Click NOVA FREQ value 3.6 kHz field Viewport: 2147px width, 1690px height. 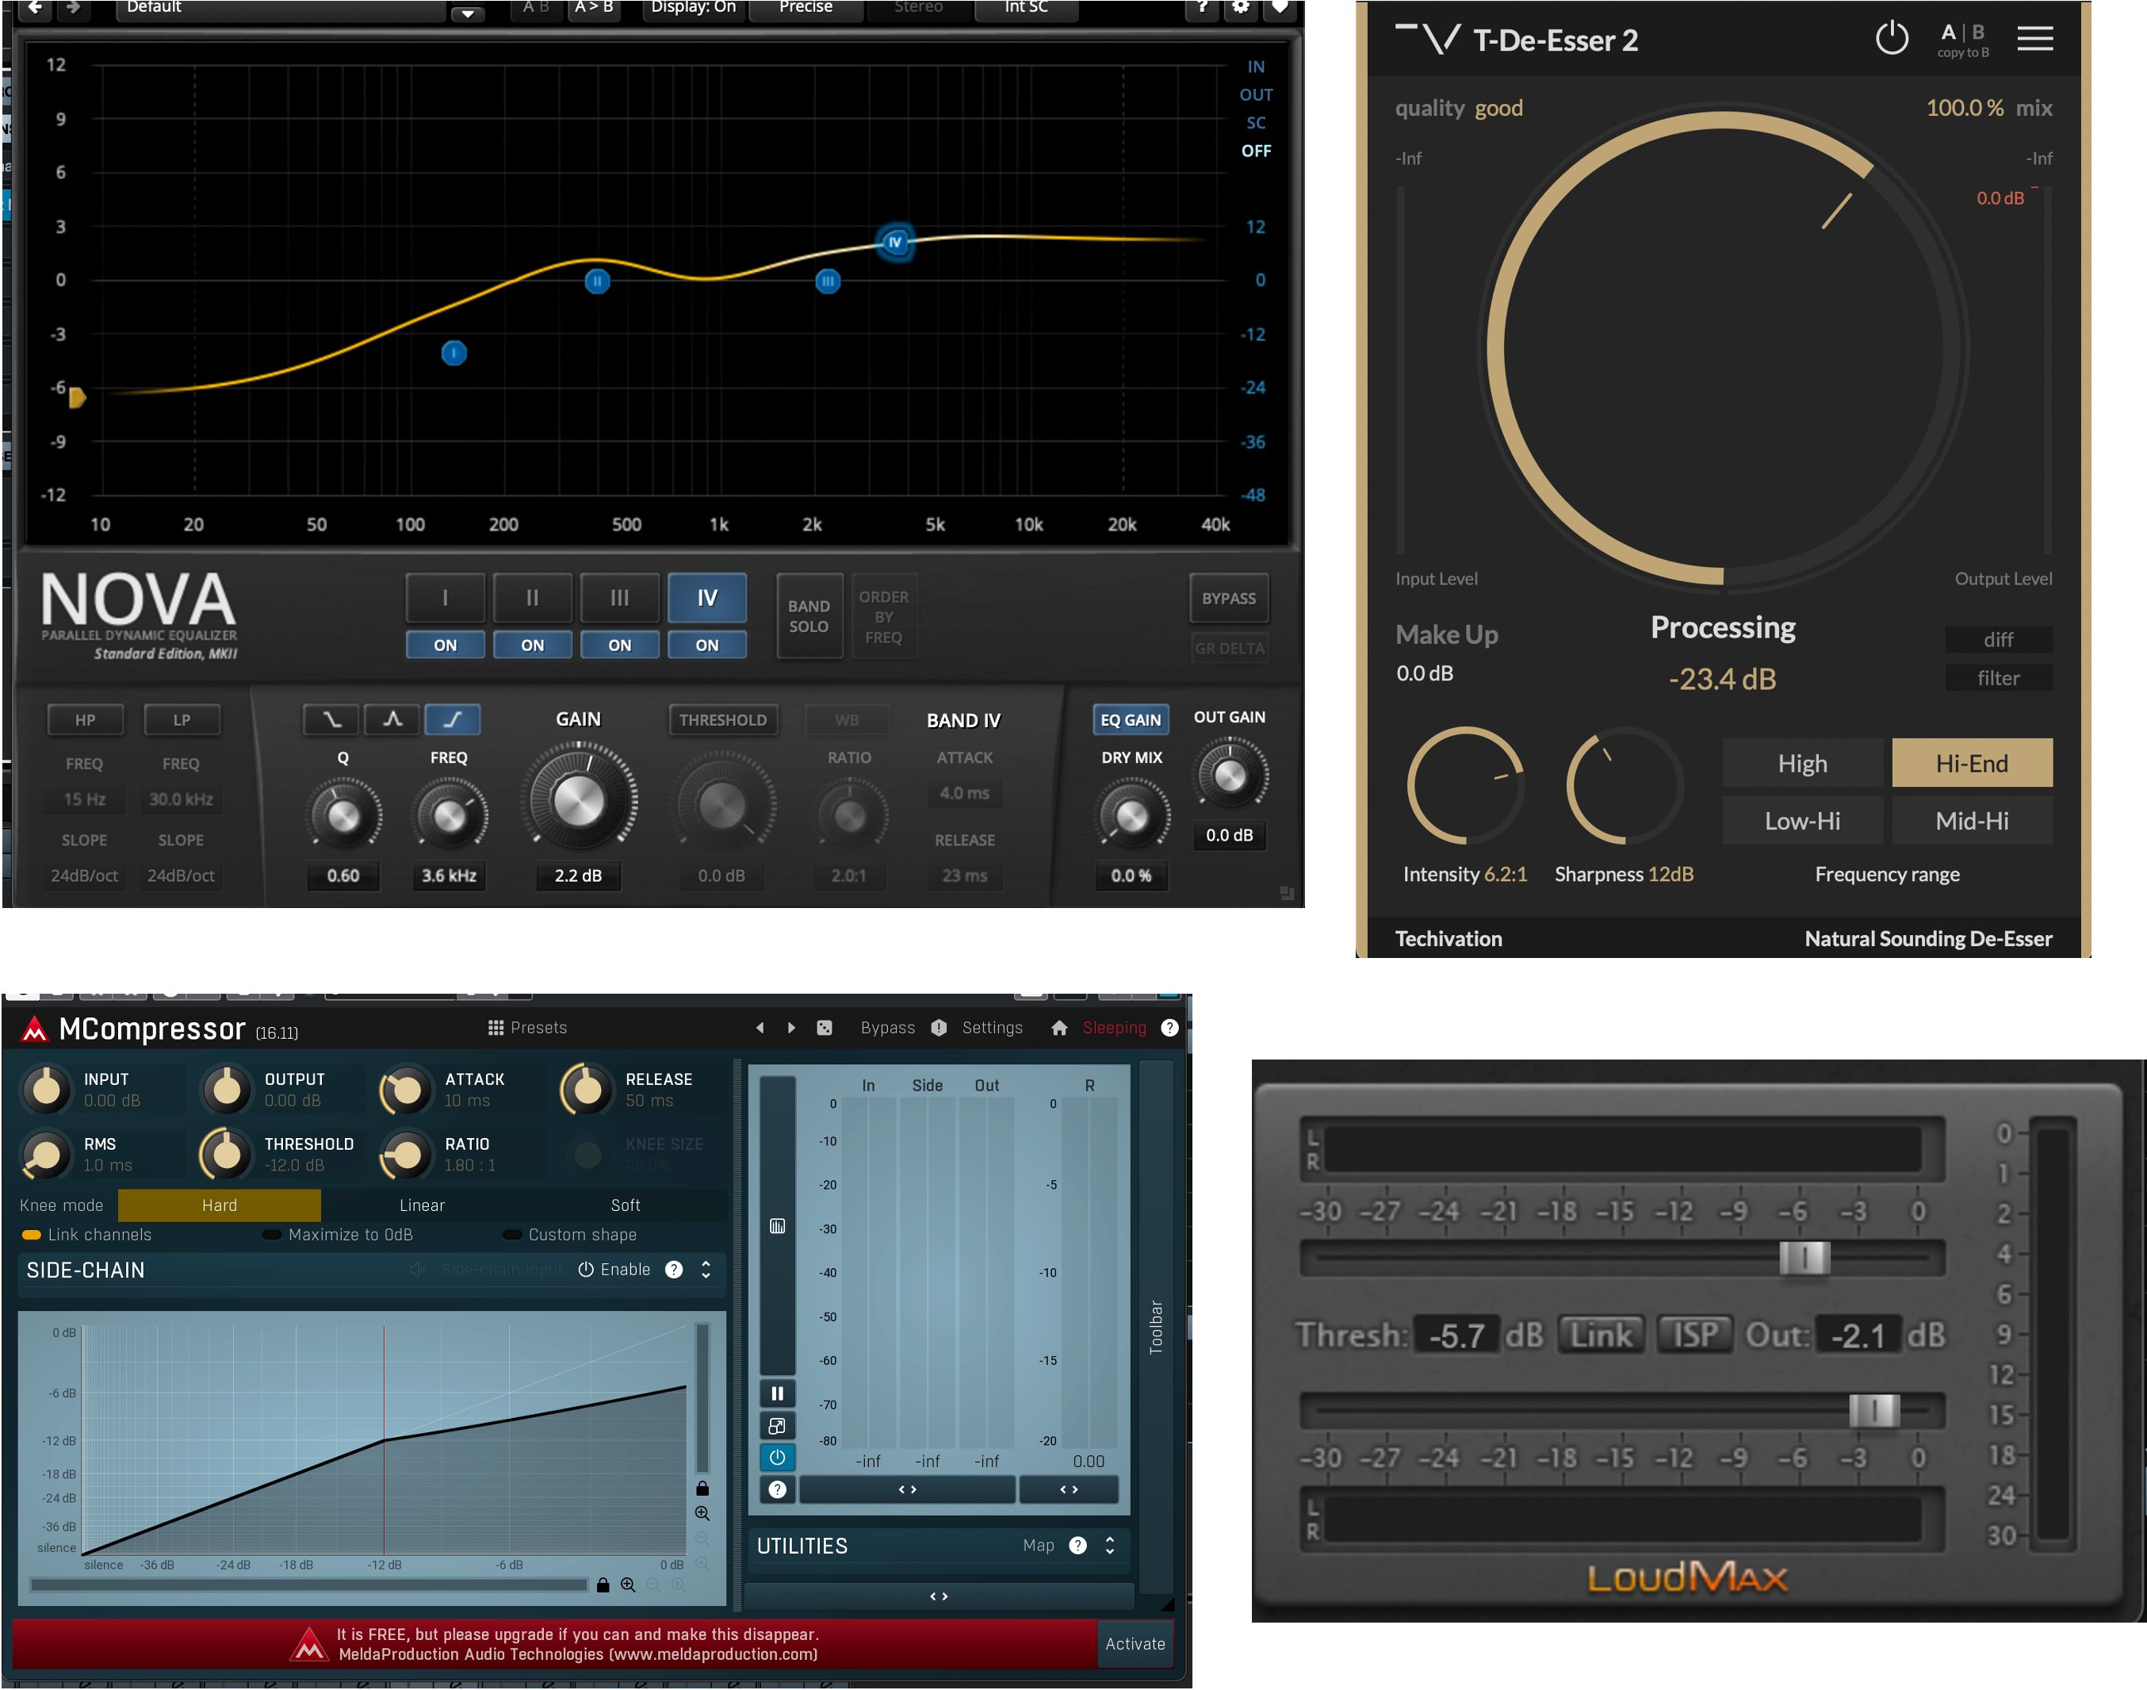[x=449, y=875]
